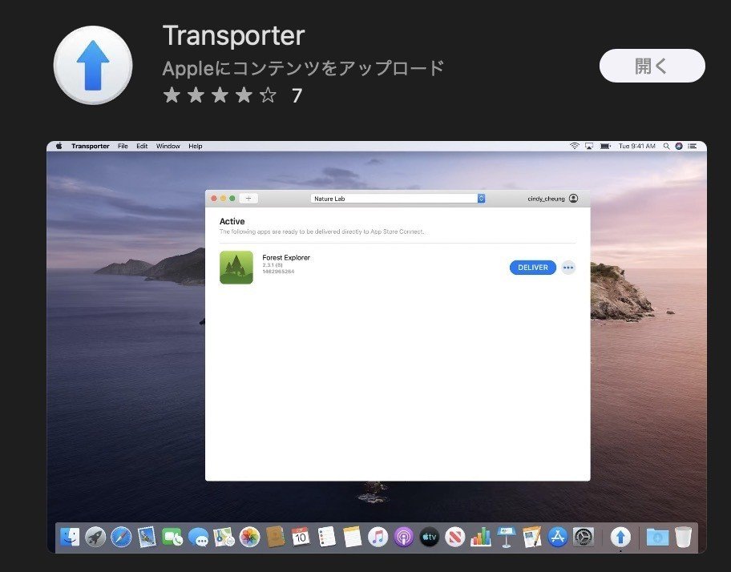The width and height of the screenshot is (731, 572).
Task: Open Mail stamp icon in Dock
Action: click(x=147, y=537)
